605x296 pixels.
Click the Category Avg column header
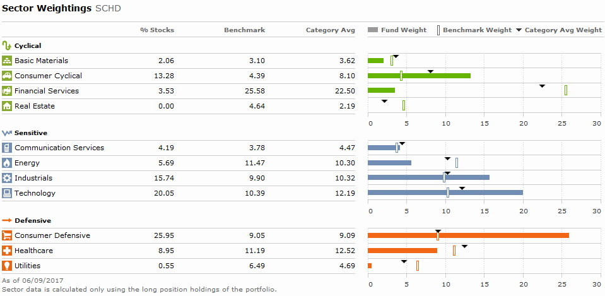point(331,30)
